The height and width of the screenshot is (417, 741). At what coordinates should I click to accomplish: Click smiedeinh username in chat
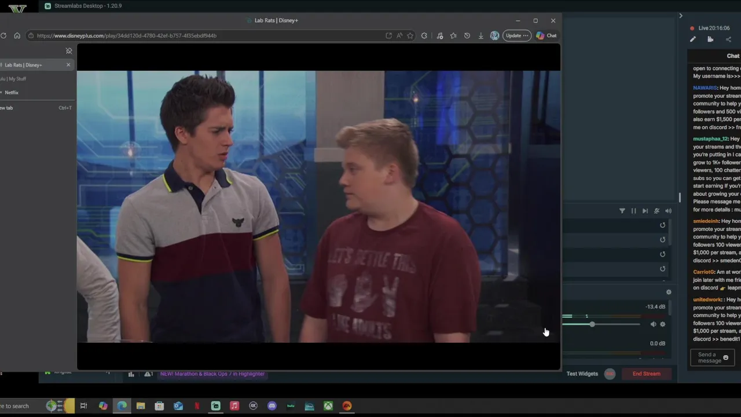coord(706,221)
